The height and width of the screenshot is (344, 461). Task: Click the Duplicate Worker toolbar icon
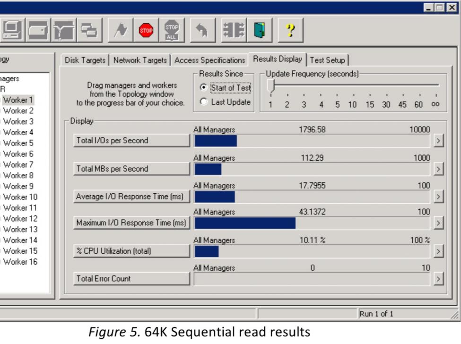[x=89, y=30]
